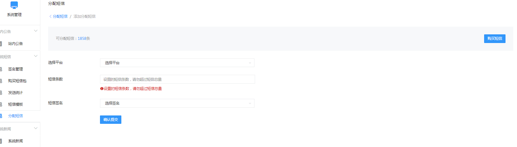Click the icon beside 站内公告
The width and height of the screenshot is (517, 147).
(1, 44)
